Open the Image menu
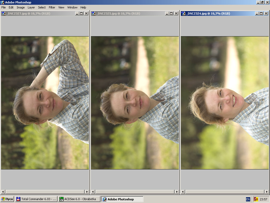 (x=21, y=7)
